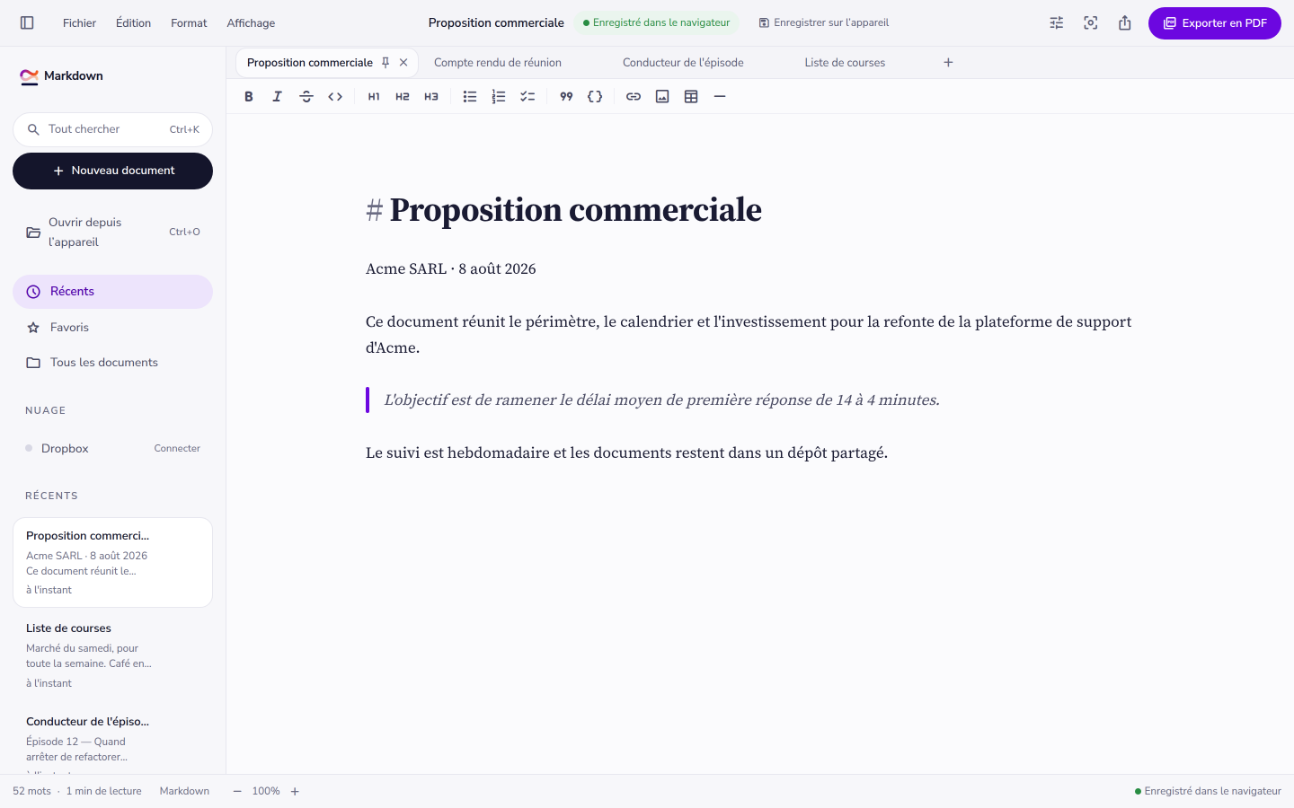Pin the Proposition commerciale tab

click(x=386, y=63)
